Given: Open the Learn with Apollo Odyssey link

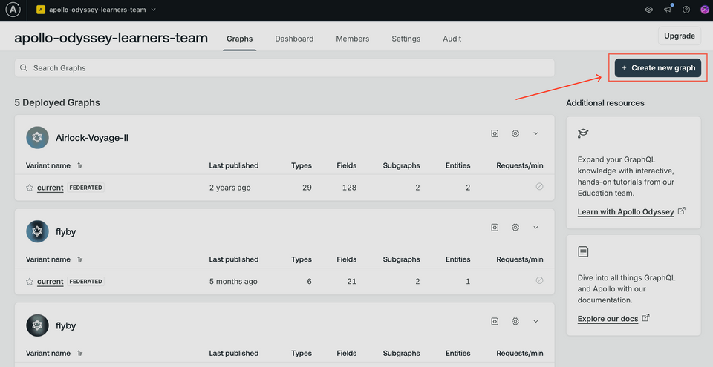Looking at the screenshot, I should pyautogui.click(x=625, y=211).
